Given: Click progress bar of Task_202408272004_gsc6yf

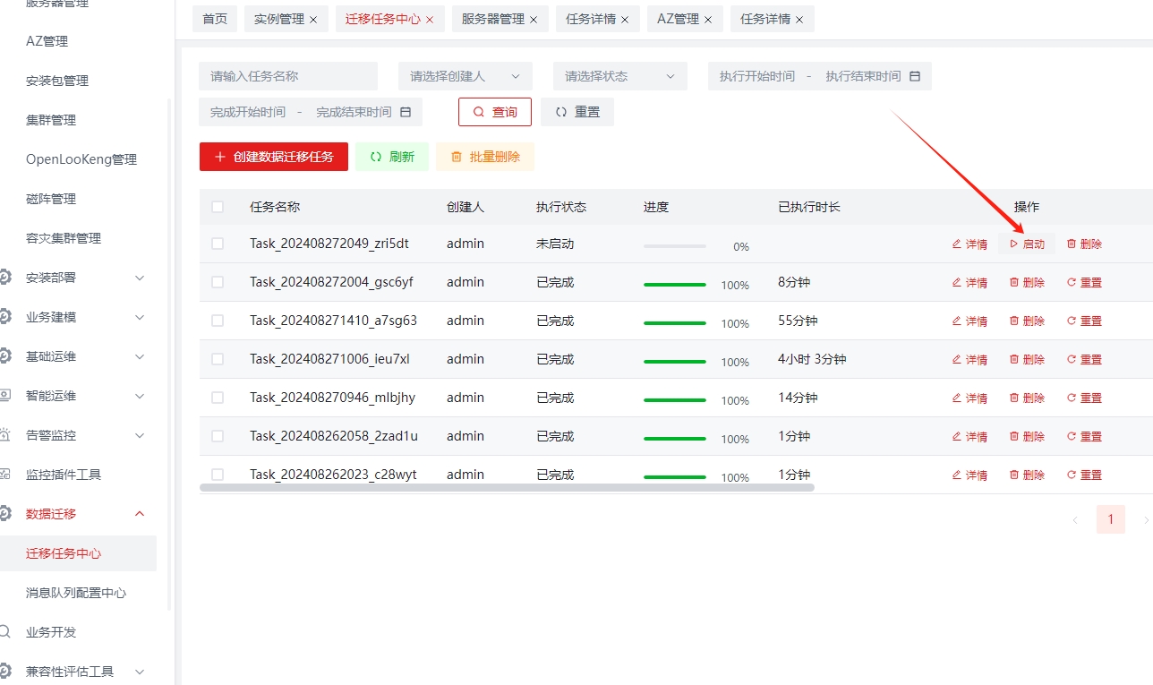Looking at the screenshot, I should click(675, 285).
